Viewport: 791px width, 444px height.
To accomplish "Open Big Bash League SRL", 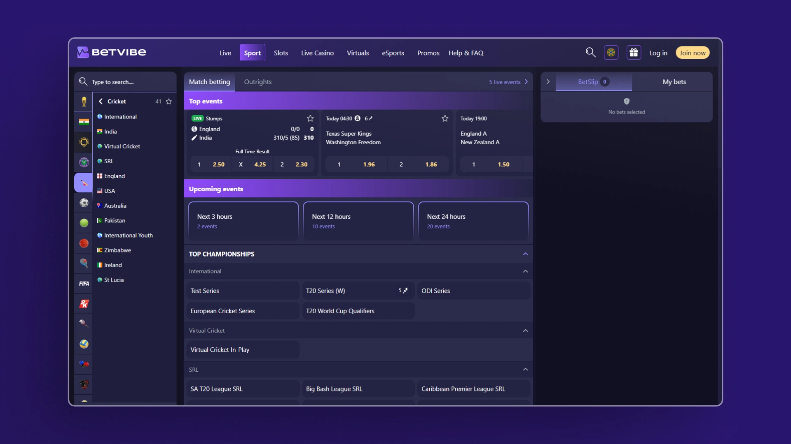I will click(x=358, y=389).
